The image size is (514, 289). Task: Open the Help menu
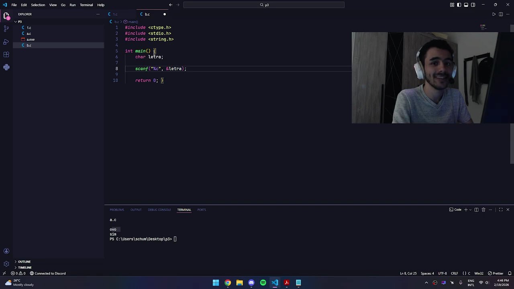click(x=101, y=5)
